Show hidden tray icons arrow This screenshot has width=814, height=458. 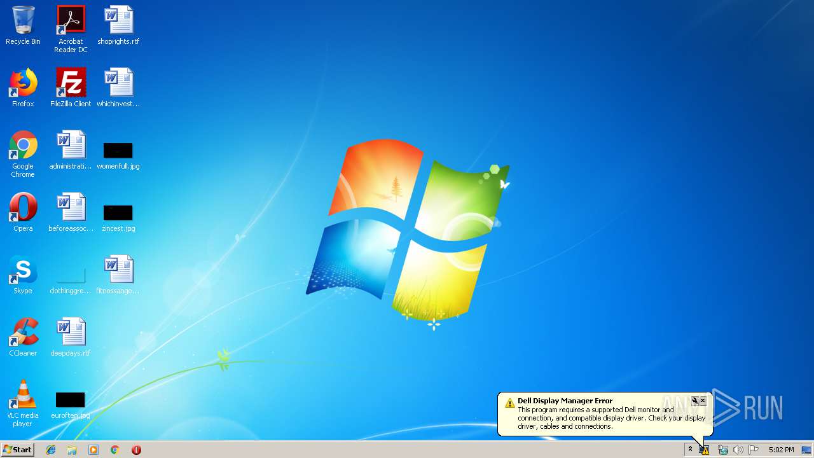tap(690, 450)
